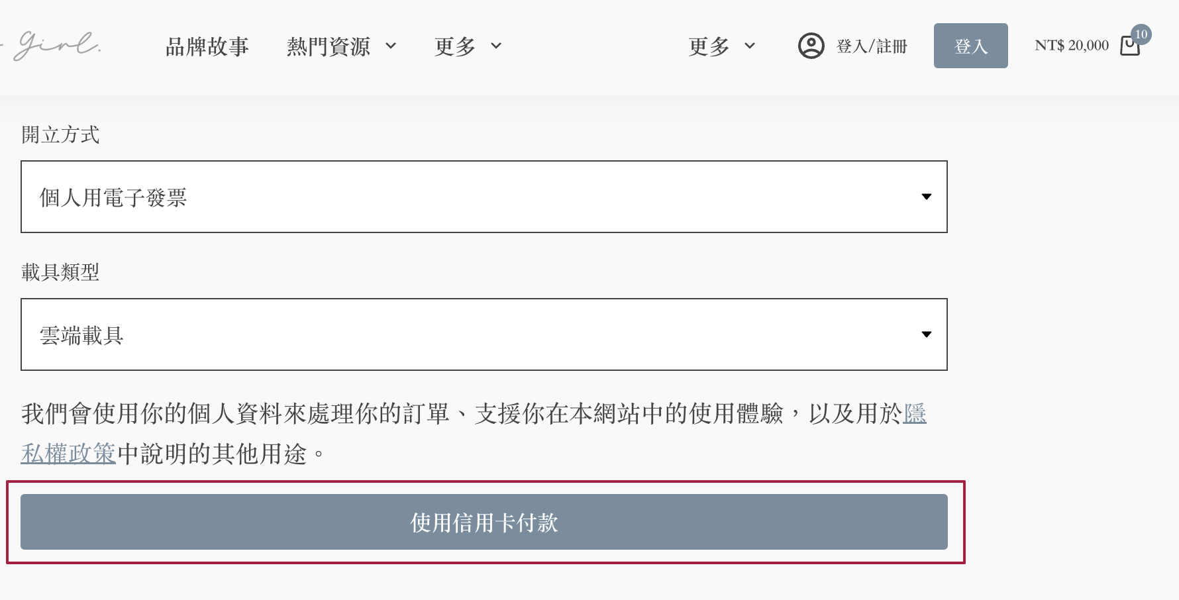The height and width of the screenshot is (600, 1179).
Task: Click the NT$ 20,000 cart total
Action: click(1071, 46)
